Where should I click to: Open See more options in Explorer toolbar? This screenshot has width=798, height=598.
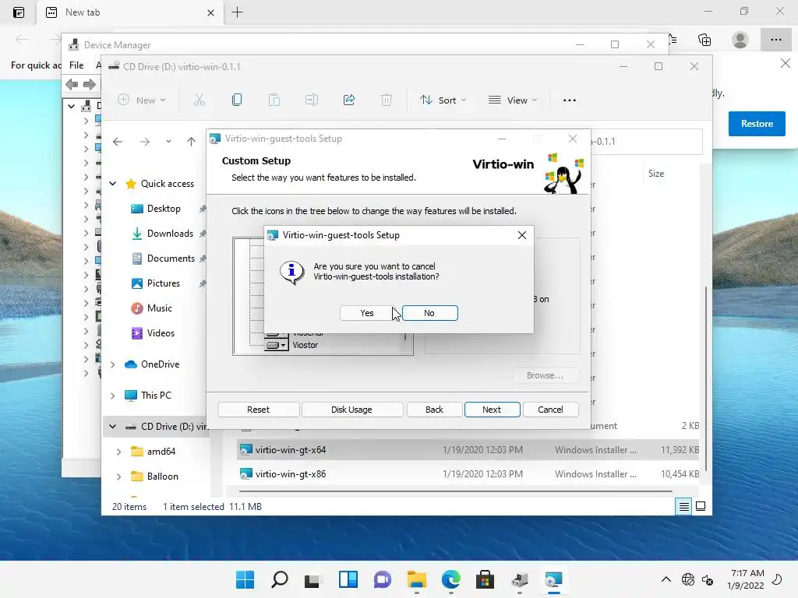[x=570, y=100]
